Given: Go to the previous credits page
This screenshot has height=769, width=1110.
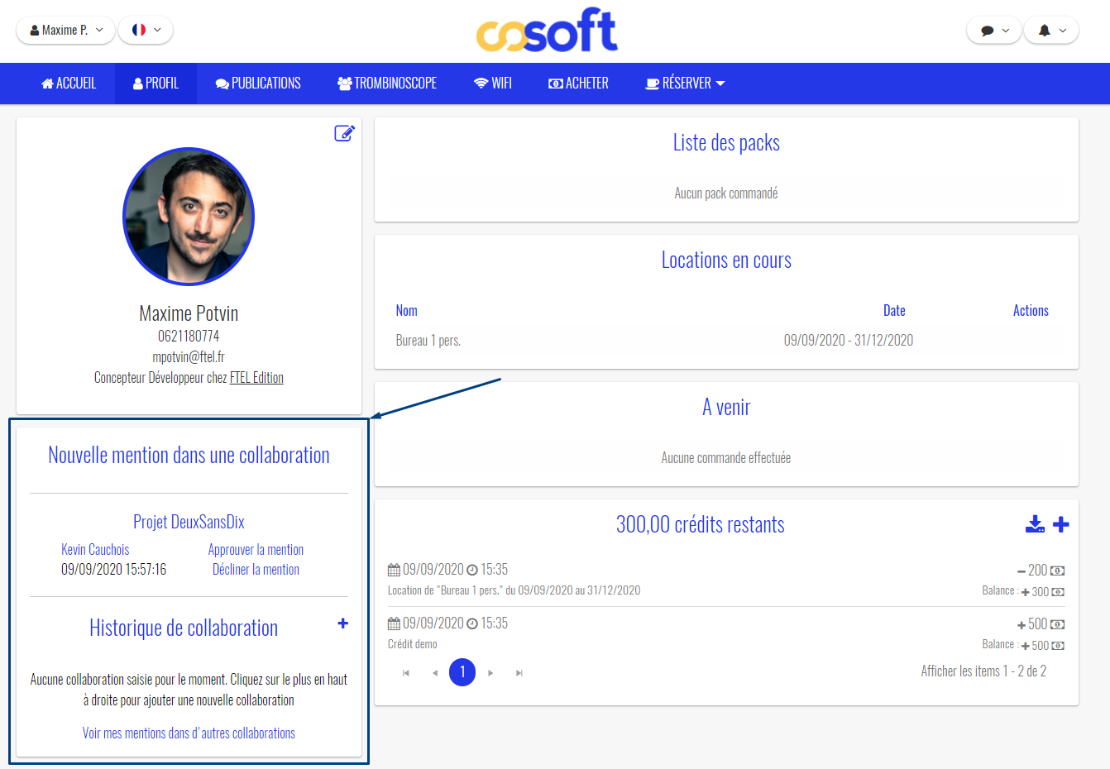Looking at the screenshot, I should click(434, 673).
